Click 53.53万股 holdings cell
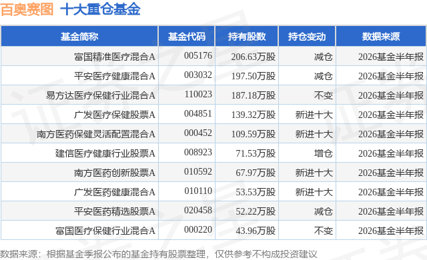 click(x=256, y=192)
